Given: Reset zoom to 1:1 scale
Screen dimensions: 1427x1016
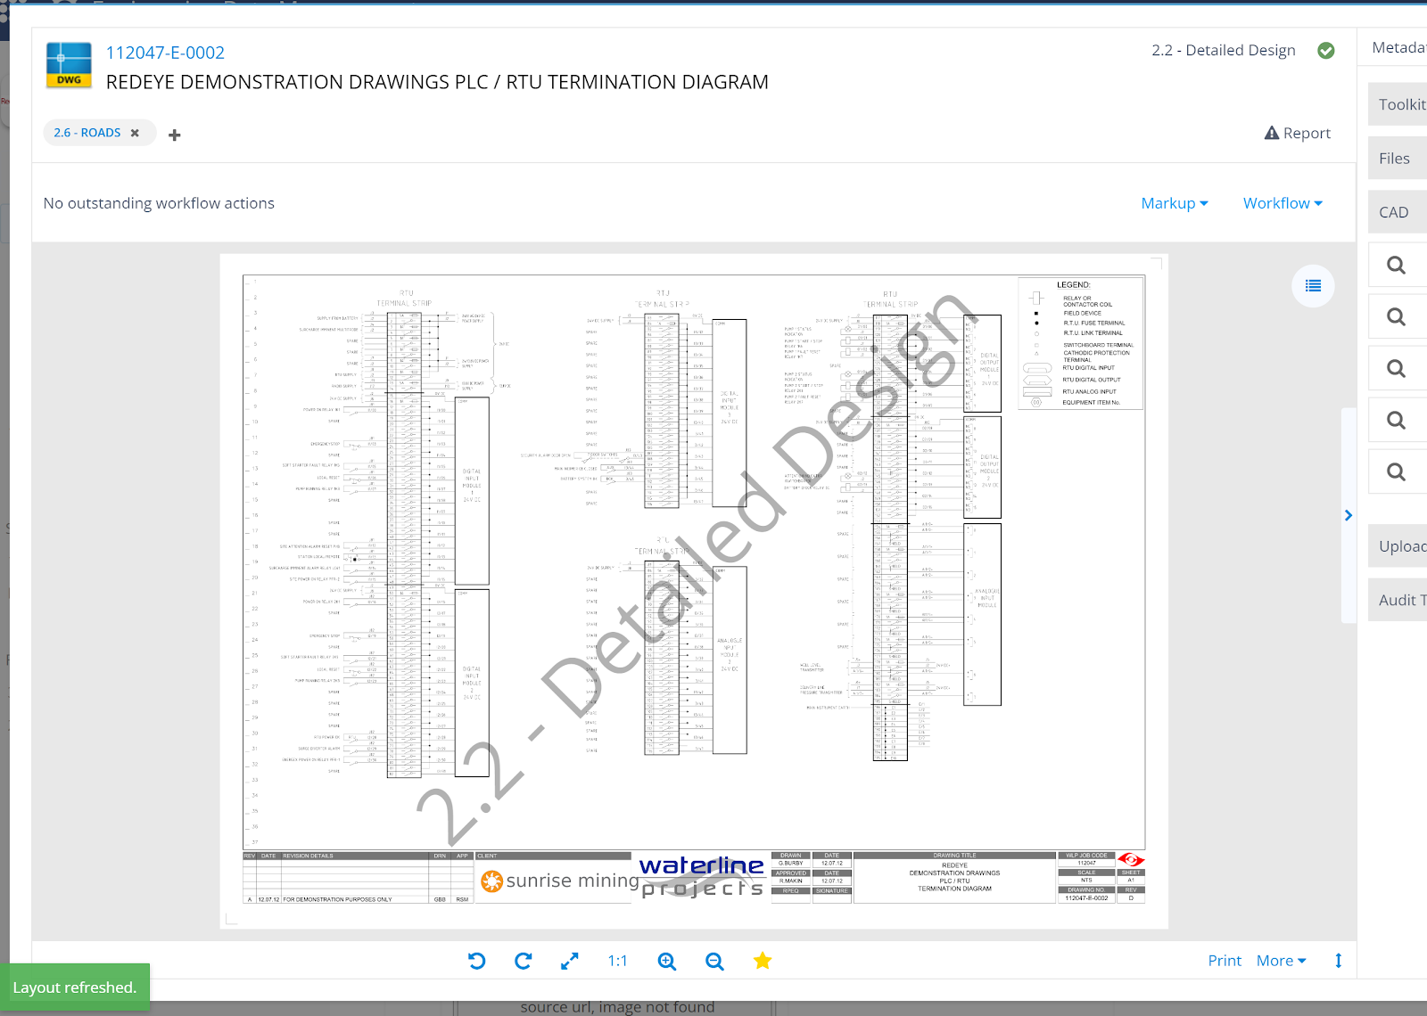Looking at the screenshot, I should (x=617, y=961).
